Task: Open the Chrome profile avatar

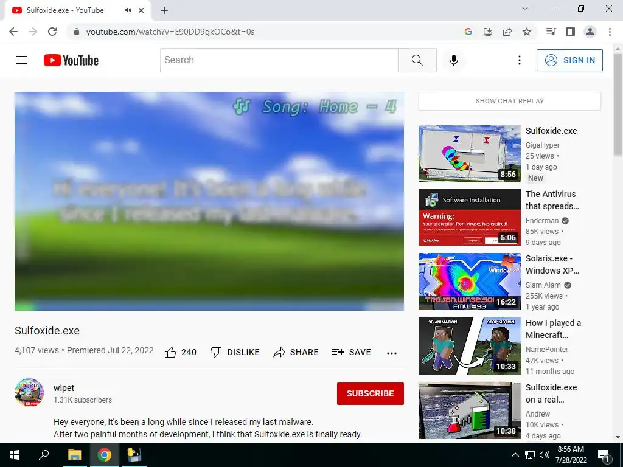Action: click(x=590, y=32)
